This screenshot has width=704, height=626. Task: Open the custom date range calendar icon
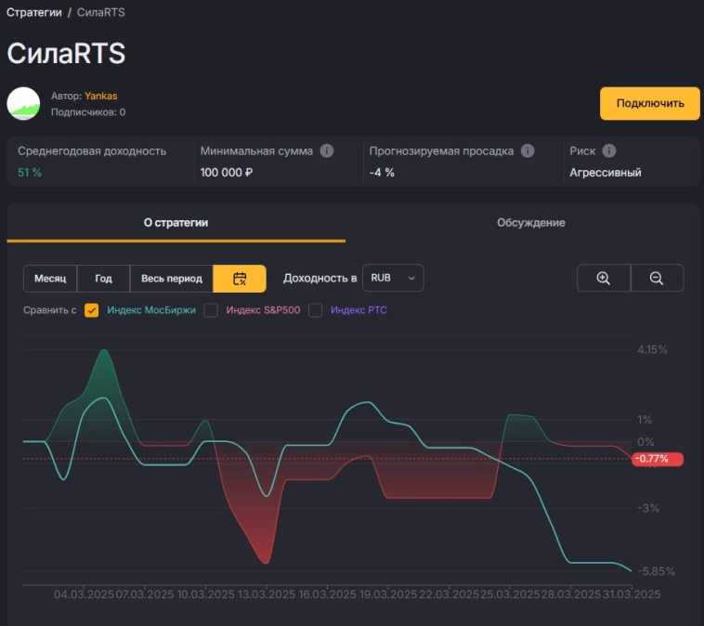tap(240, 279)
